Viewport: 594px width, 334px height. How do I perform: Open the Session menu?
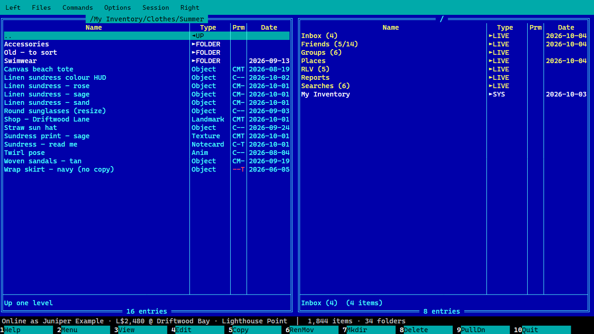click(x=155, y=7)
